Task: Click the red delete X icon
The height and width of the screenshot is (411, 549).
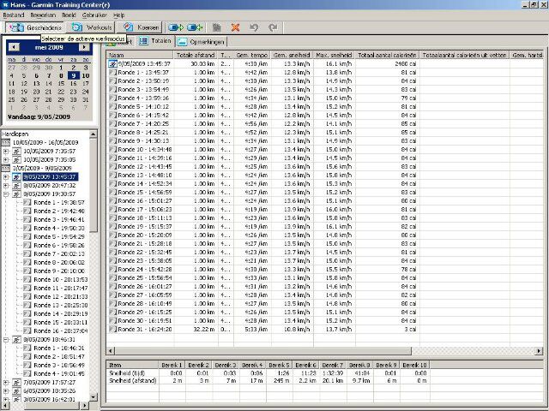Action: tap(235, 27)
